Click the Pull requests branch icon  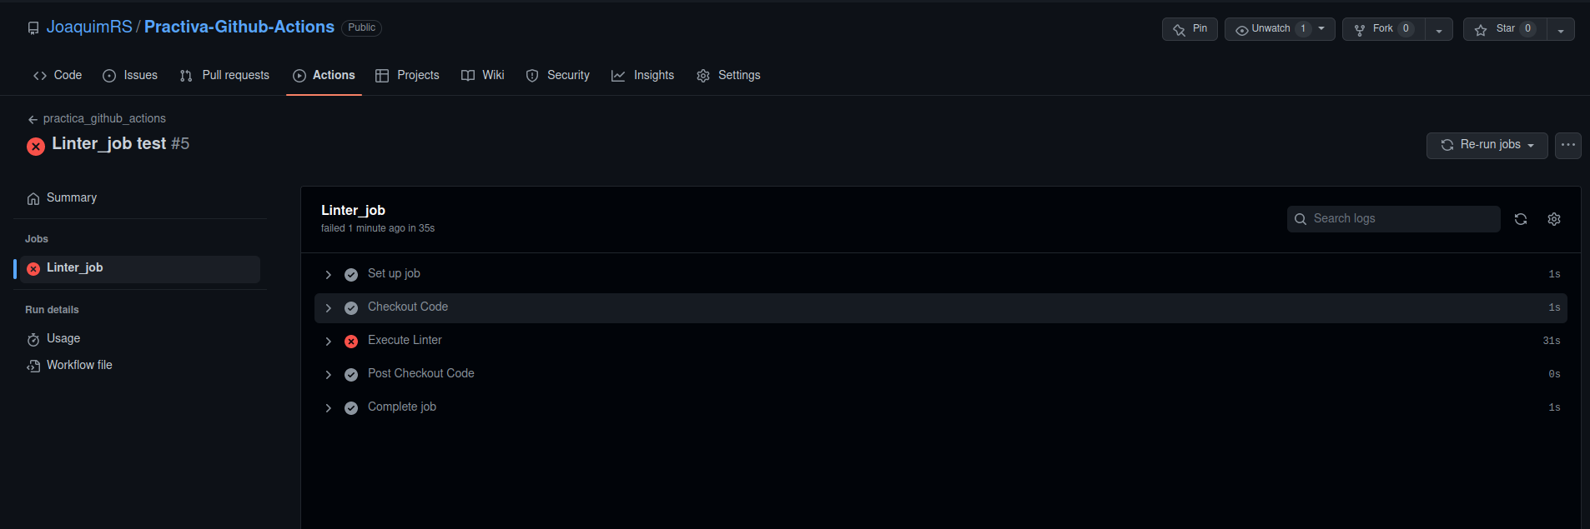click(186, 76)
